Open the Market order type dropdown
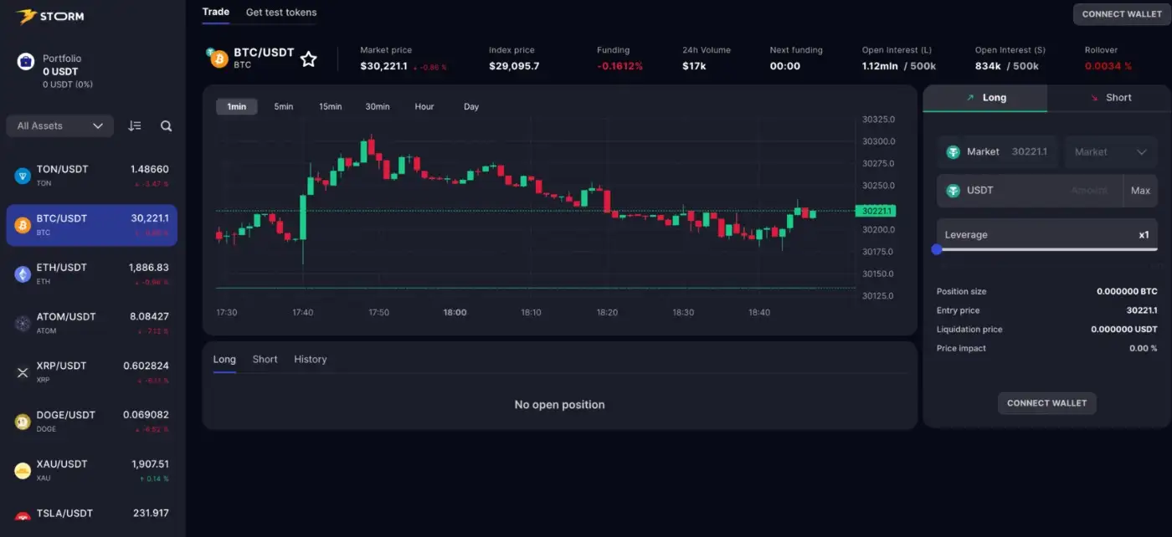The width and height of the screenshot is (1172, 537). [1110, 152]
